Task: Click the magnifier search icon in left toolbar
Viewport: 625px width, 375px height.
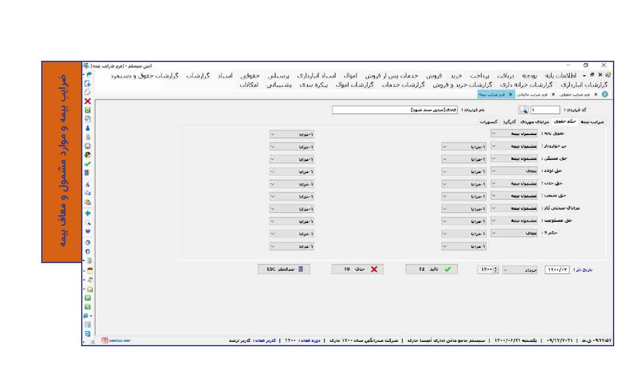Action: [x=88, y=222]
